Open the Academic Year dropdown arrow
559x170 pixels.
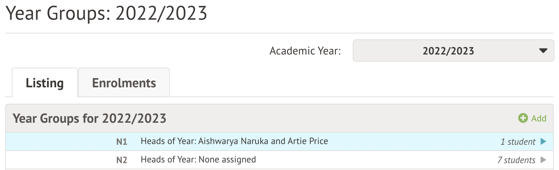coord(543,51)
